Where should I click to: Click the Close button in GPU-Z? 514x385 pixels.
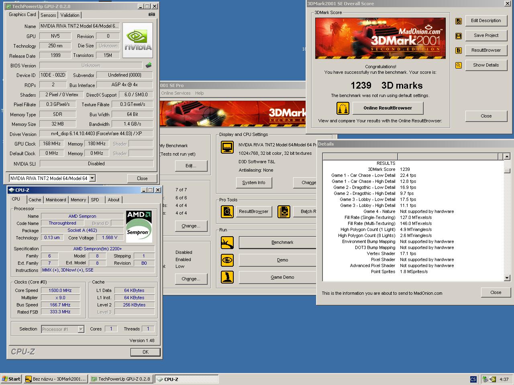tap(142, 178)
